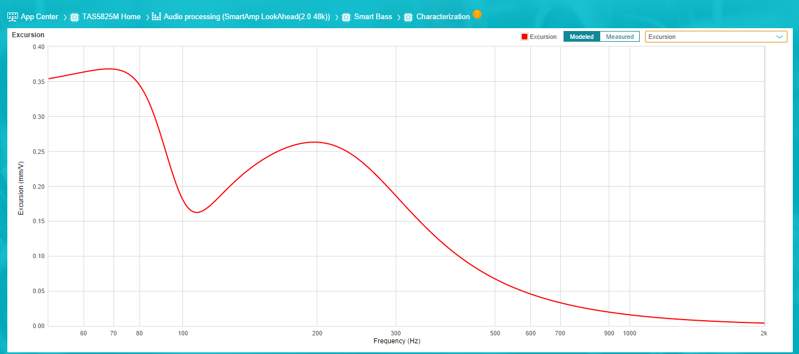Click the chip icon beside Characterization
Screen dimensions: 799x354
point(408,17)
